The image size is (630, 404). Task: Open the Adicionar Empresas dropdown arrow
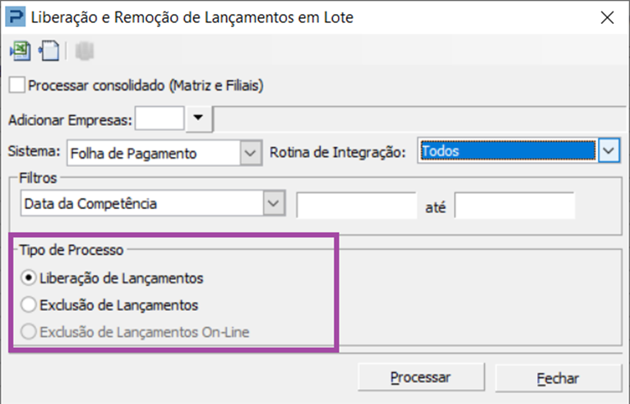(198, 118)
